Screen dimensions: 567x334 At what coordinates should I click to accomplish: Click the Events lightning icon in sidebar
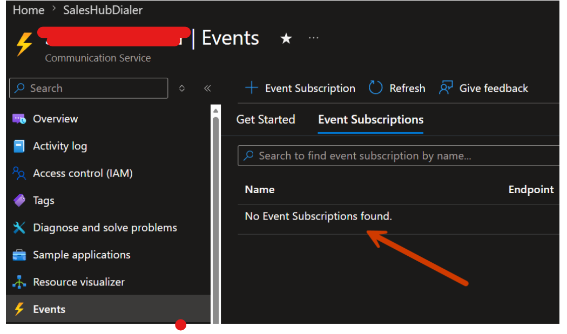coord(19,309)
